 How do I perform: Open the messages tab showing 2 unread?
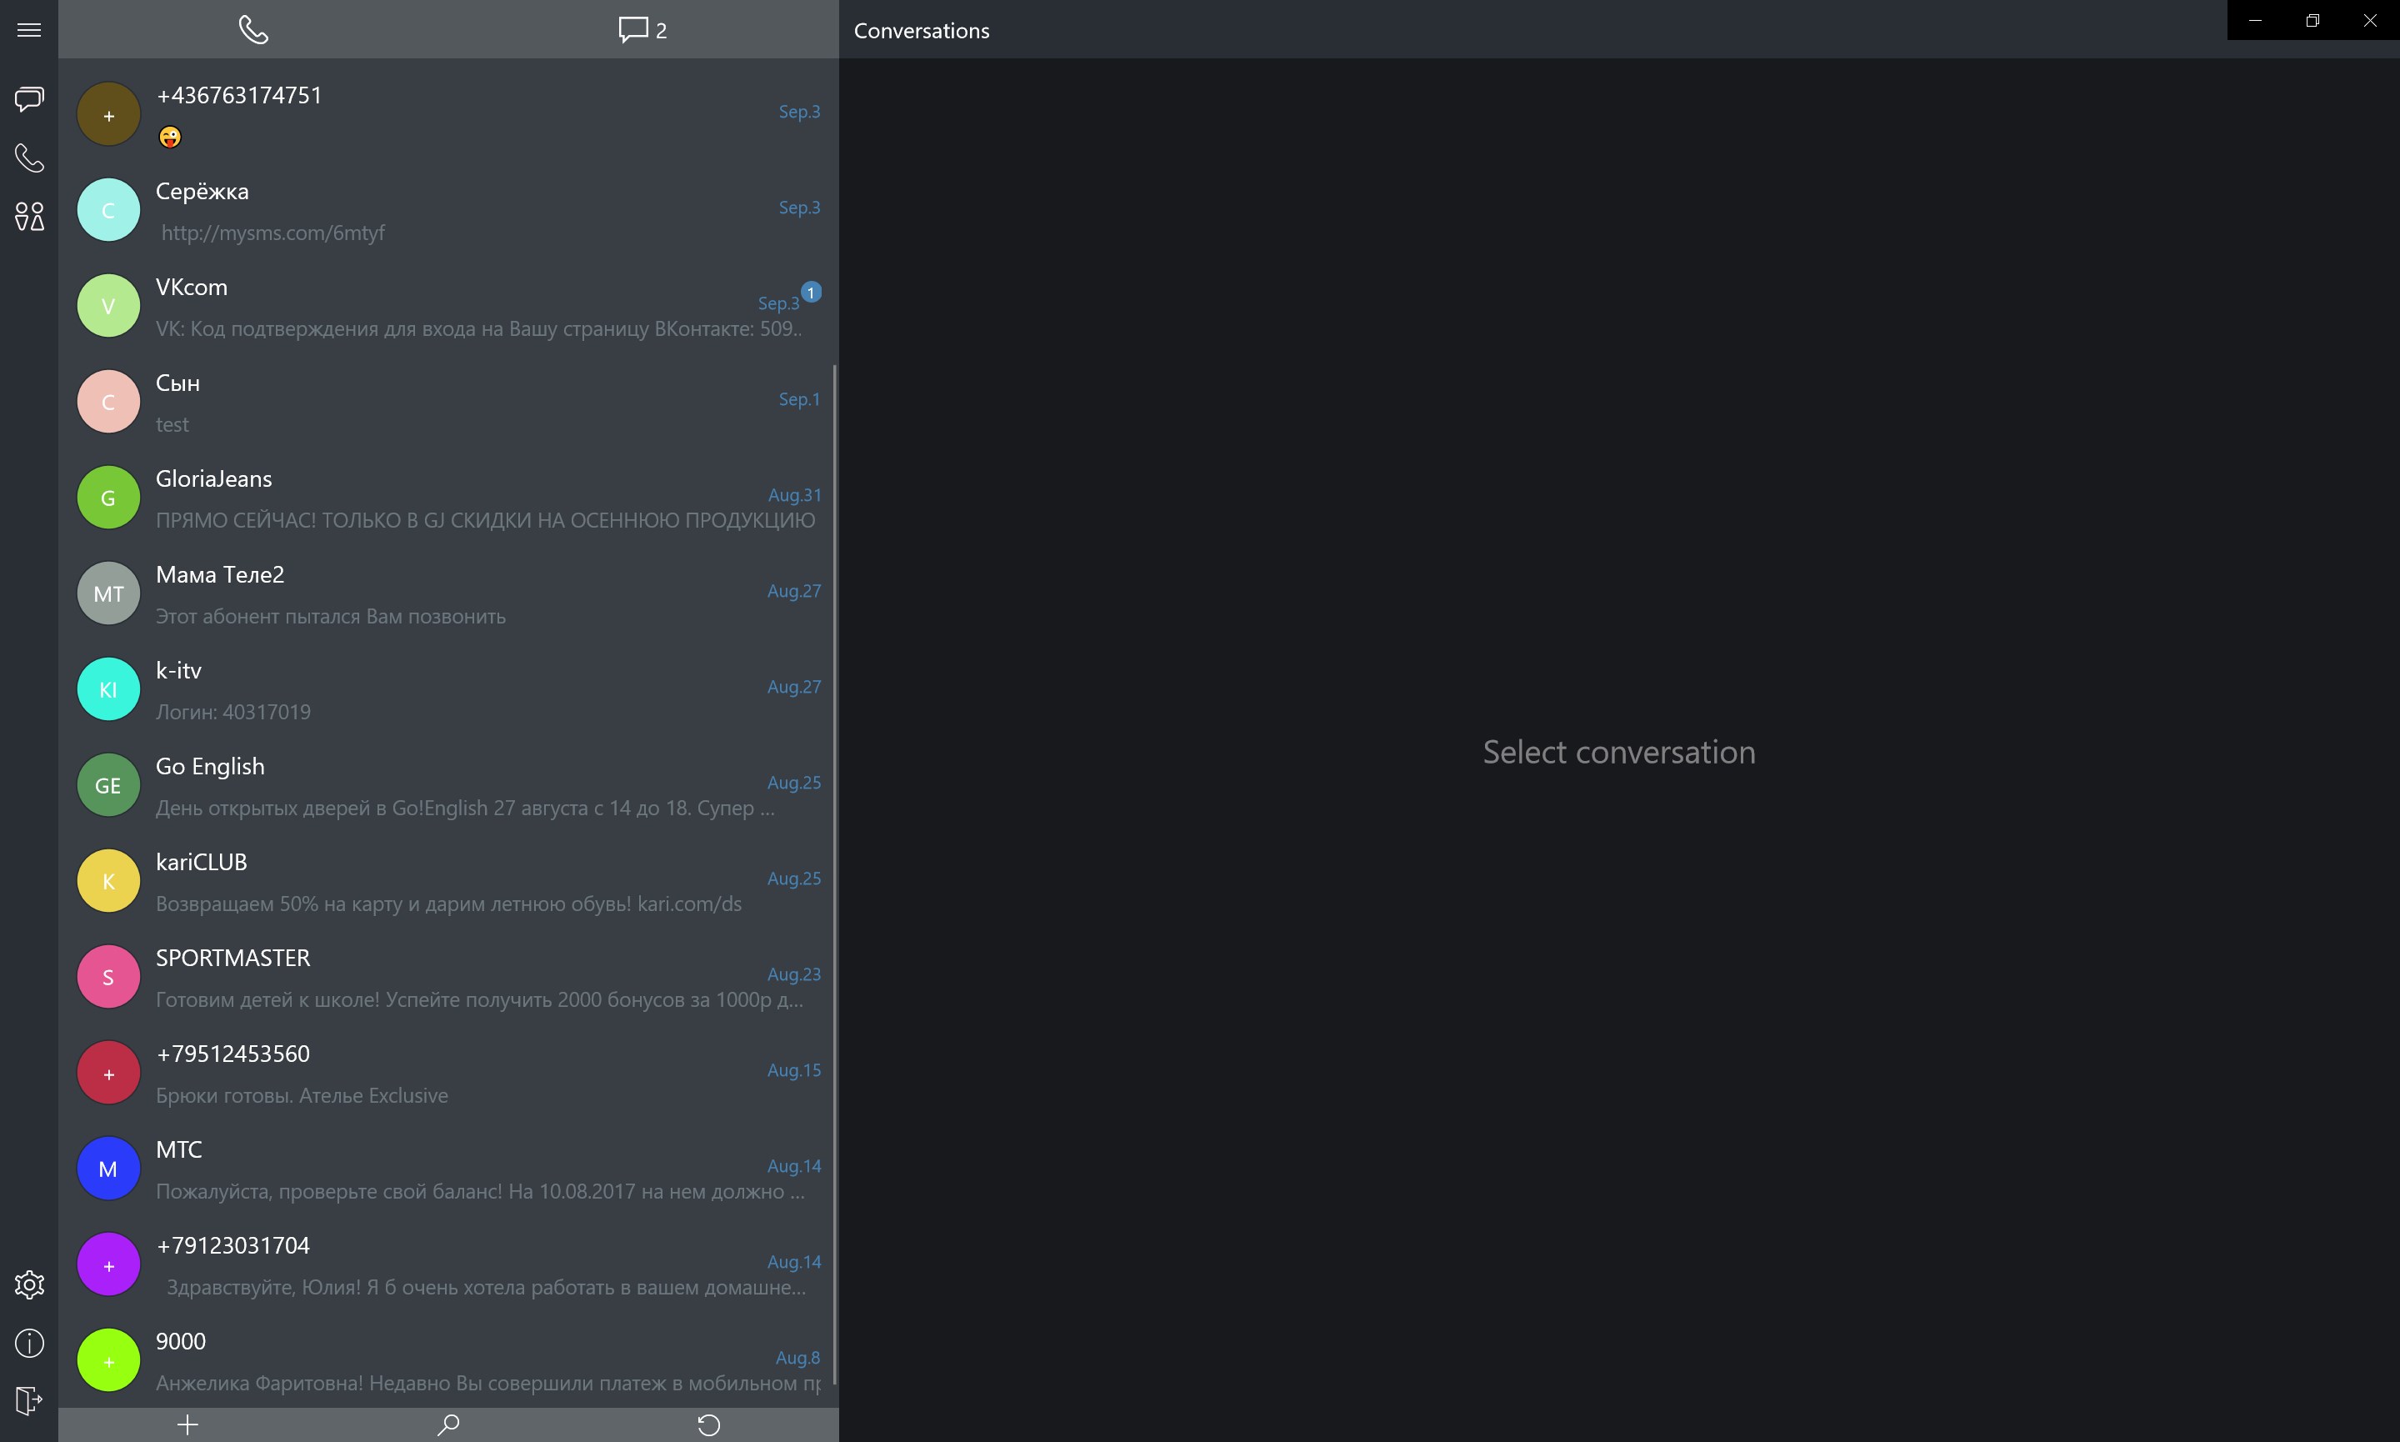641,29
